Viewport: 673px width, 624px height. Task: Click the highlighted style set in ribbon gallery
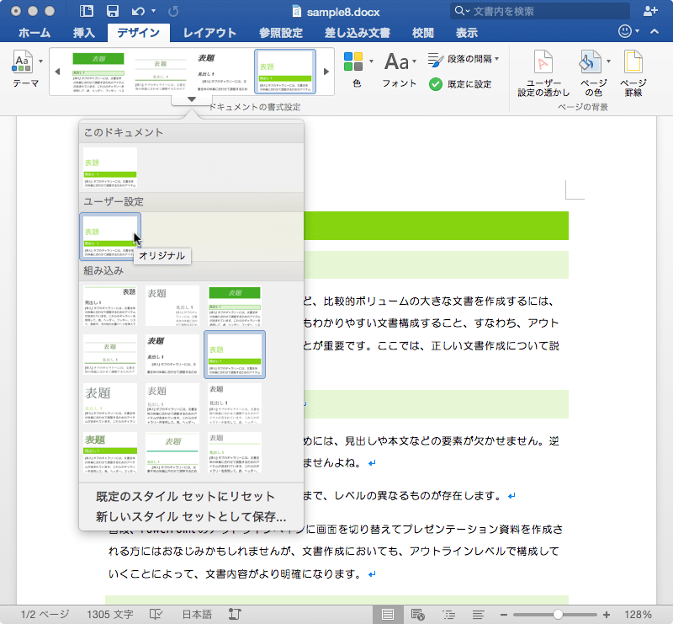pos(285,72)
